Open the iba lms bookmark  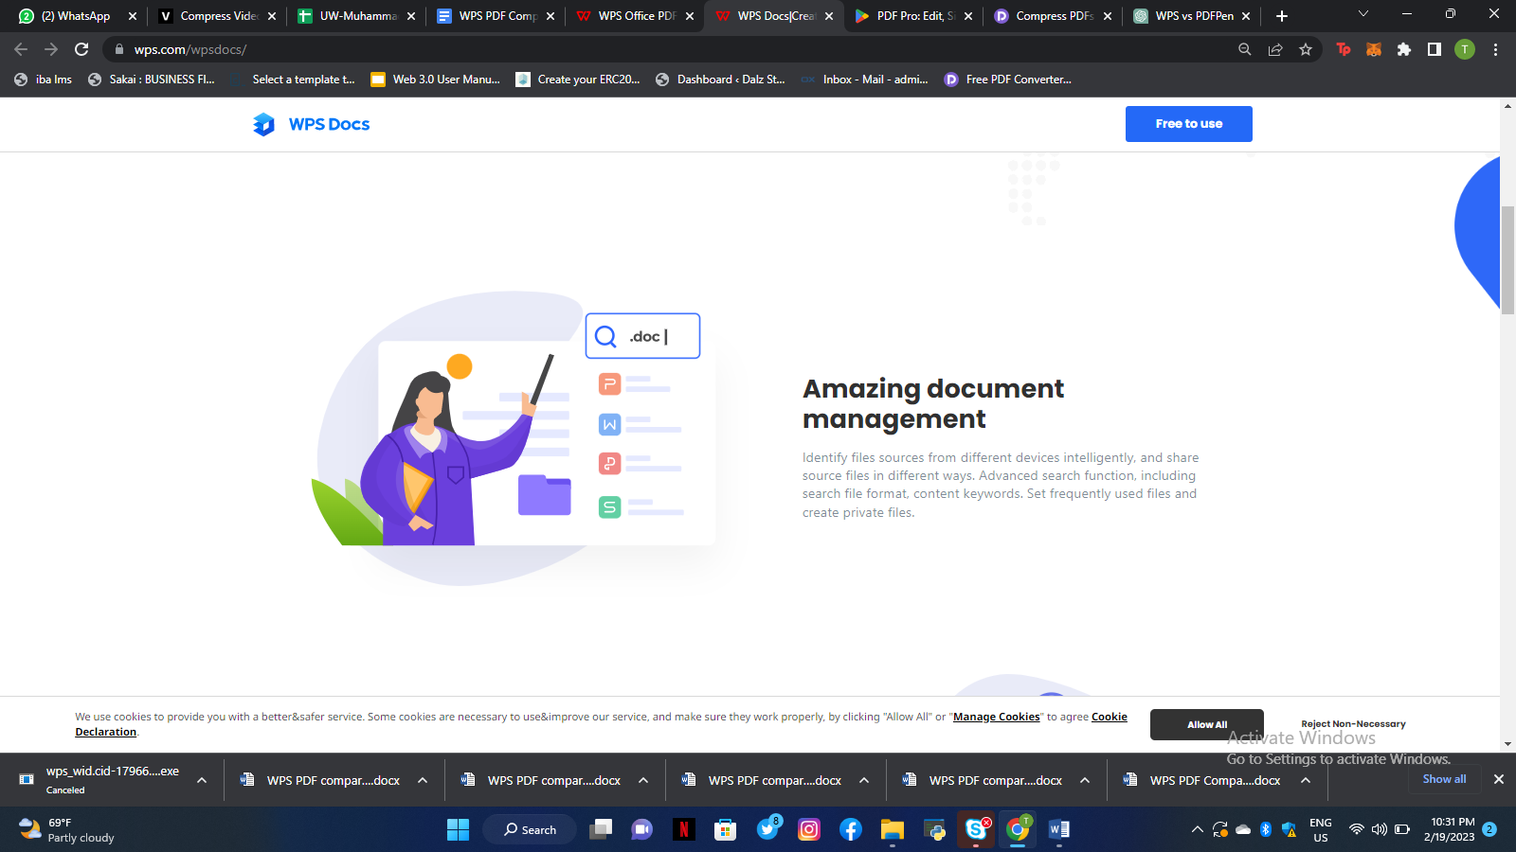click(x=44, y=80)
